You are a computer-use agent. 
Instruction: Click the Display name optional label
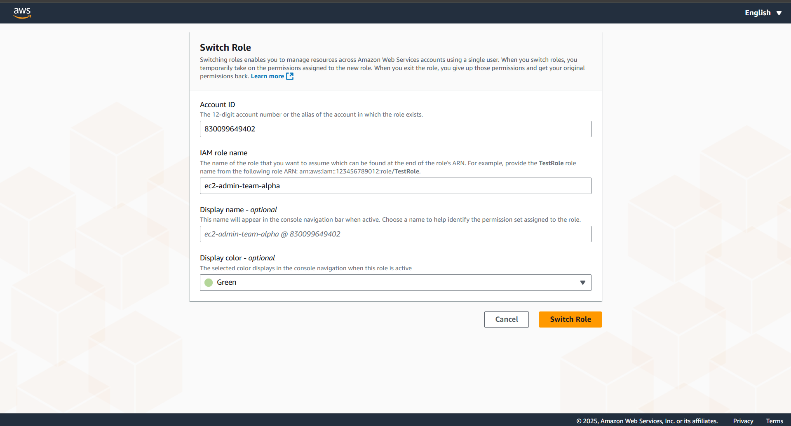(x=238, y=210)
